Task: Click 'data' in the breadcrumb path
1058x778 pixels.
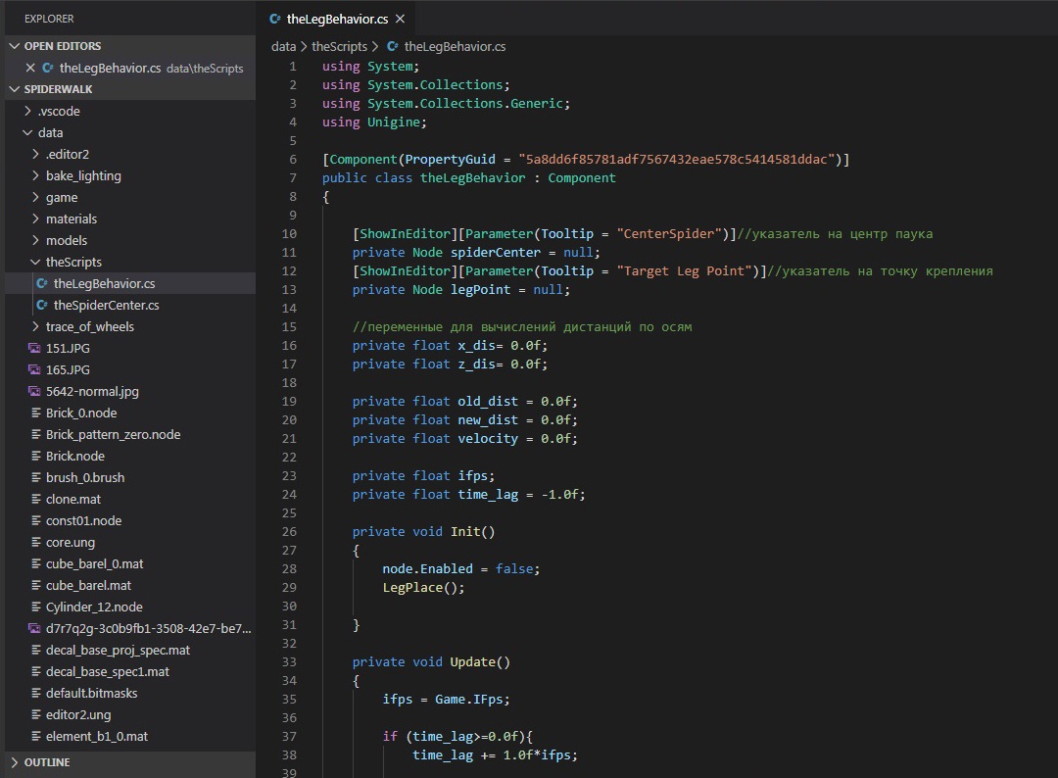Action: click(283, 46)
